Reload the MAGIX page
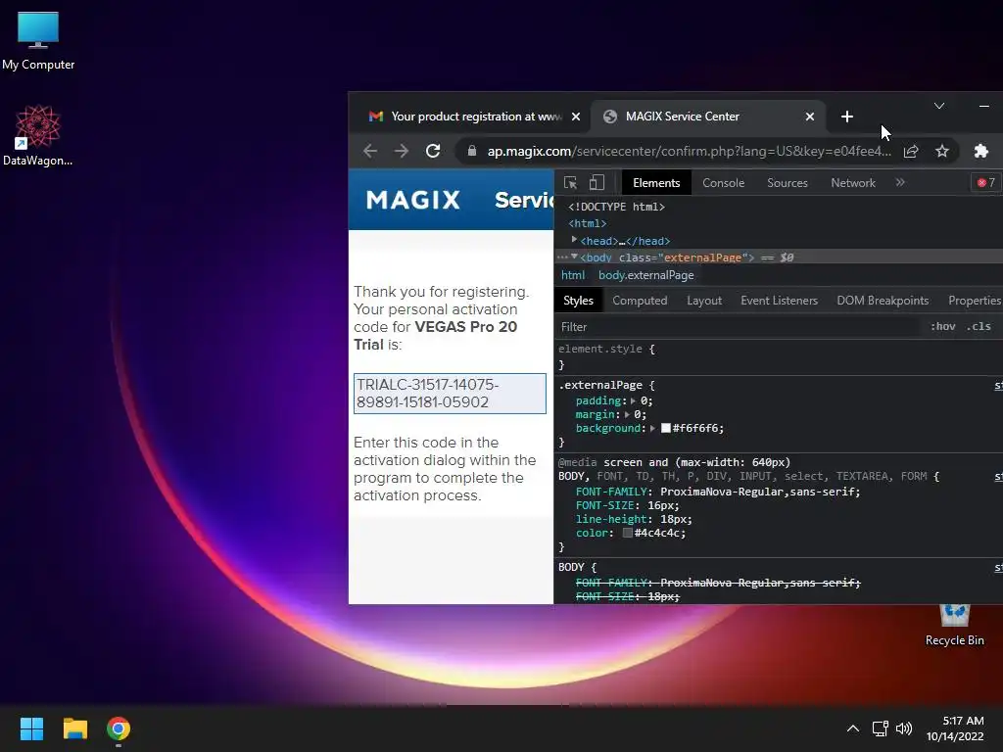Image resolution: width=1003 pixels, height=752 pixels. click(433, 151)
